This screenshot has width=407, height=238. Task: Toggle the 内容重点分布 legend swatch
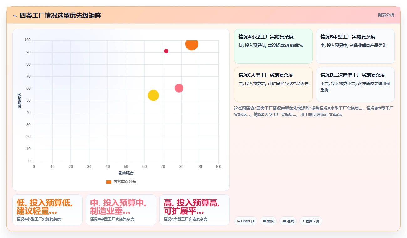tap(109, 182)
